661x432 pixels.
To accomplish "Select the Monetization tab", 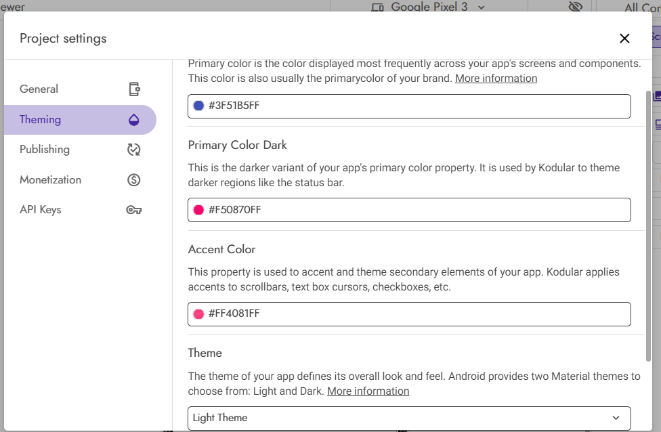I will click(x=51, y=180).
